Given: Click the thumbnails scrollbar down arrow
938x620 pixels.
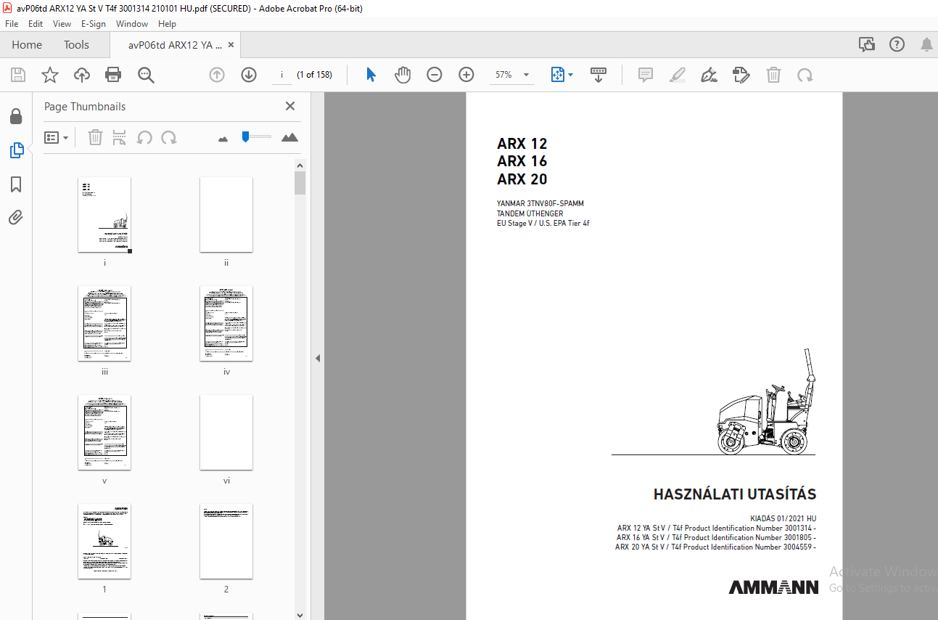Looking at the screenshot, I should tap(300, 614).
